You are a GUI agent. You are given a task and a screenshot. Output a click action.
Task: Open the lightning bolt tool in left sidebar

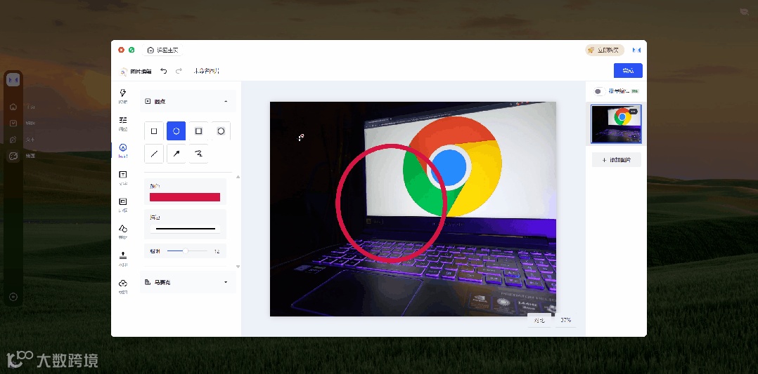tap(123, 95)
